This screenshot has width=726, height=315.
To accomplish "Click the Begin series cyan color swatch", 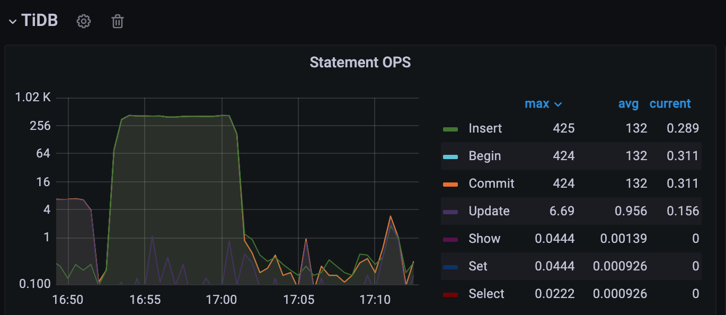I will click(x=450, y=156).
